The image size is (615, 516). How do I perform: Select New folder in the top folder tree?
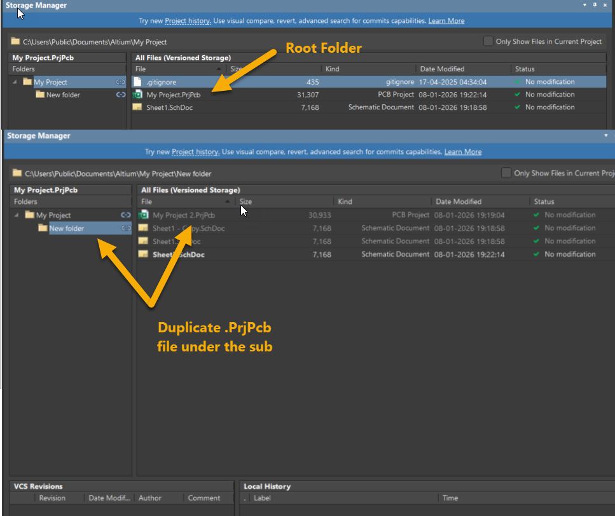(x=63, y=95)
